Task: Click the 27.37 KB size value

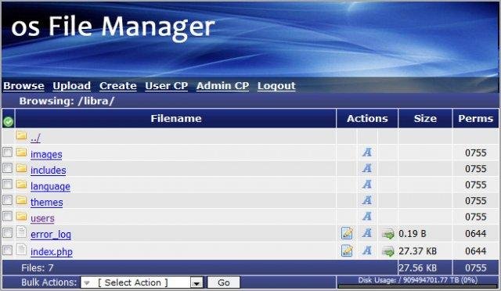Action: pyautogui.click(x=417, y=251)
